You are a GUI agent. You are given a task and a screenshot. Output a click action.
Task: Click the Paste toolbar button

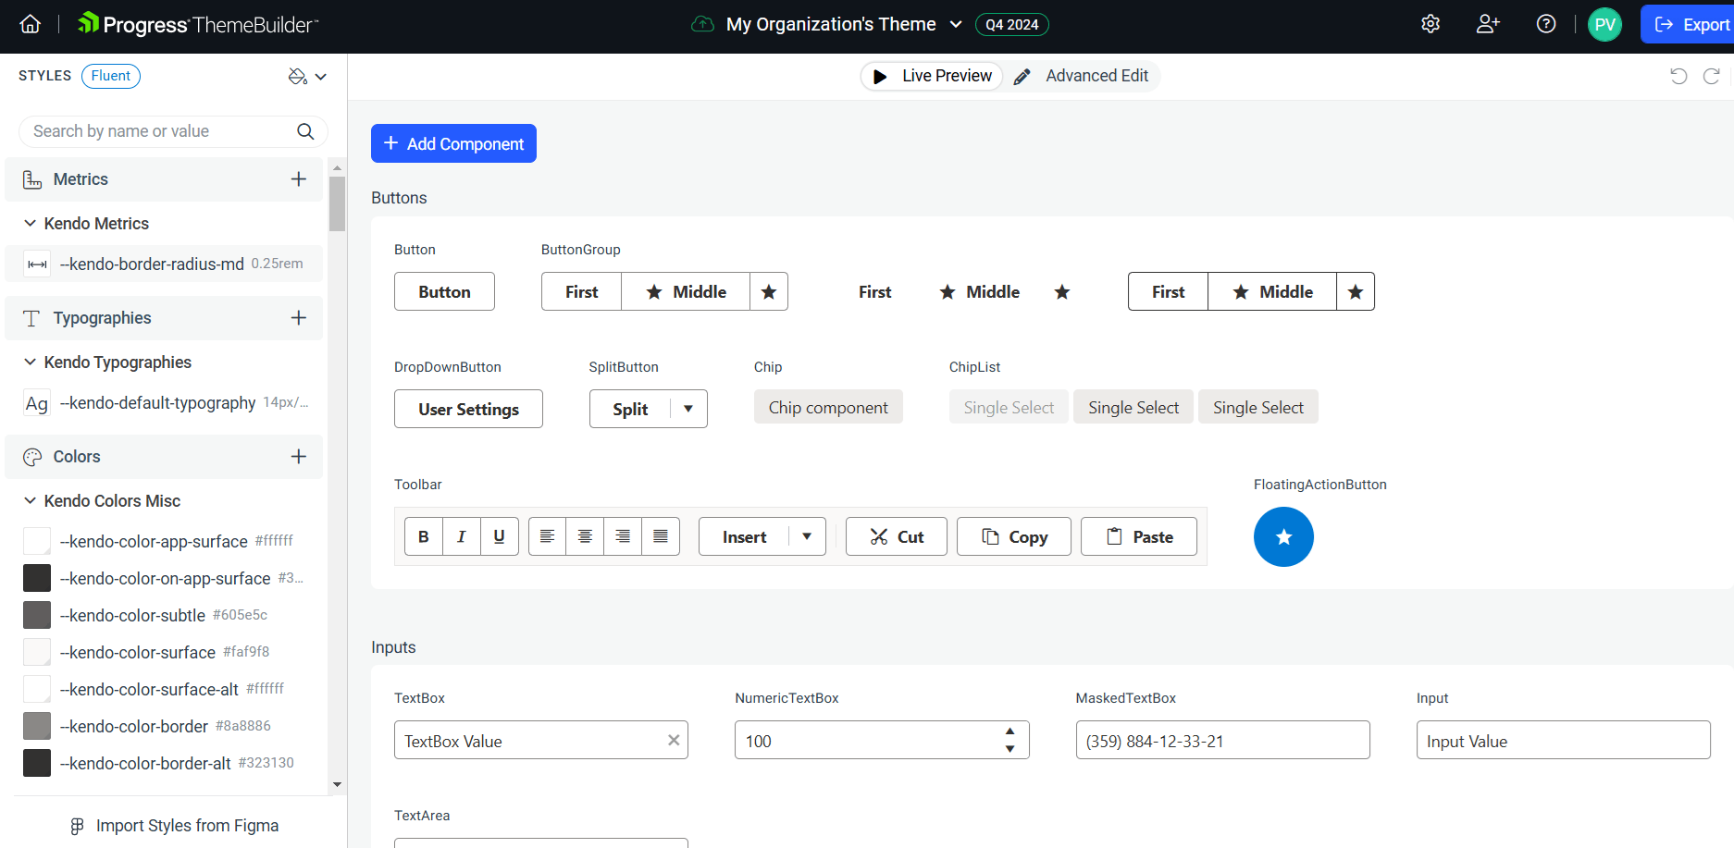(x=1139, y=536)
